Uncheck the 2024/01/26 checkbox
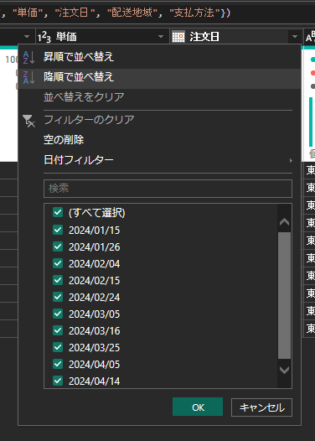The height and width of the screenshot is (441, 315). [x=58, y=246]
